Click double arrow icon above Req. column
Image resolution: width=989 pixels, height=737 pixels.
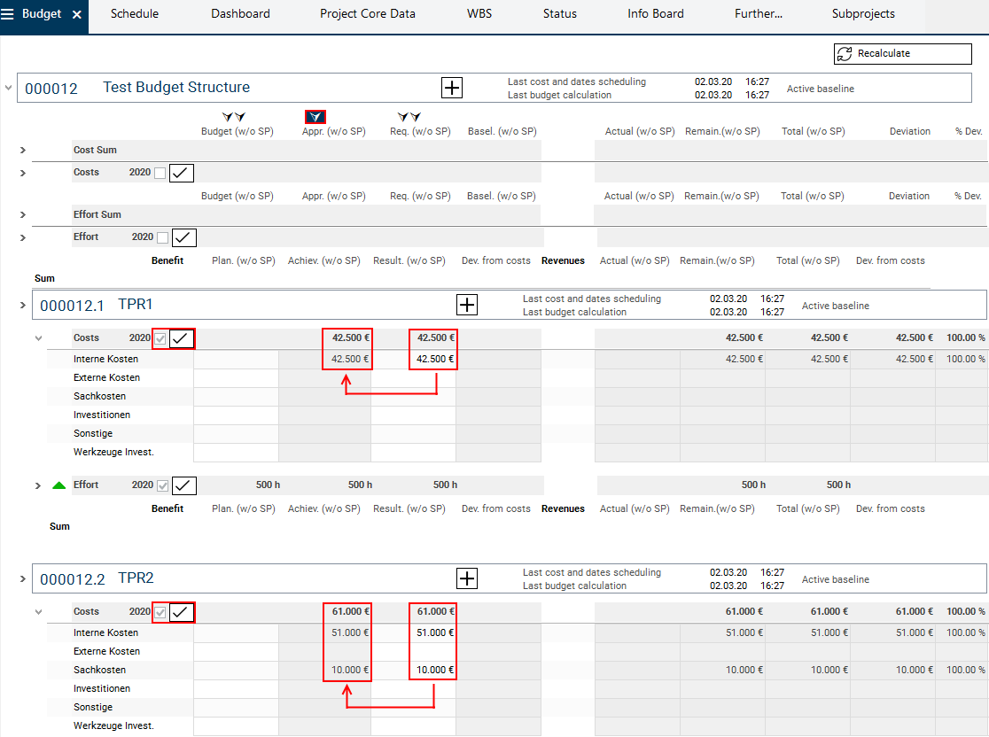click(409, 117)
